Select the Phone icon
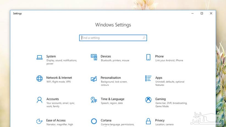226x127 pixels. (148, 57)
